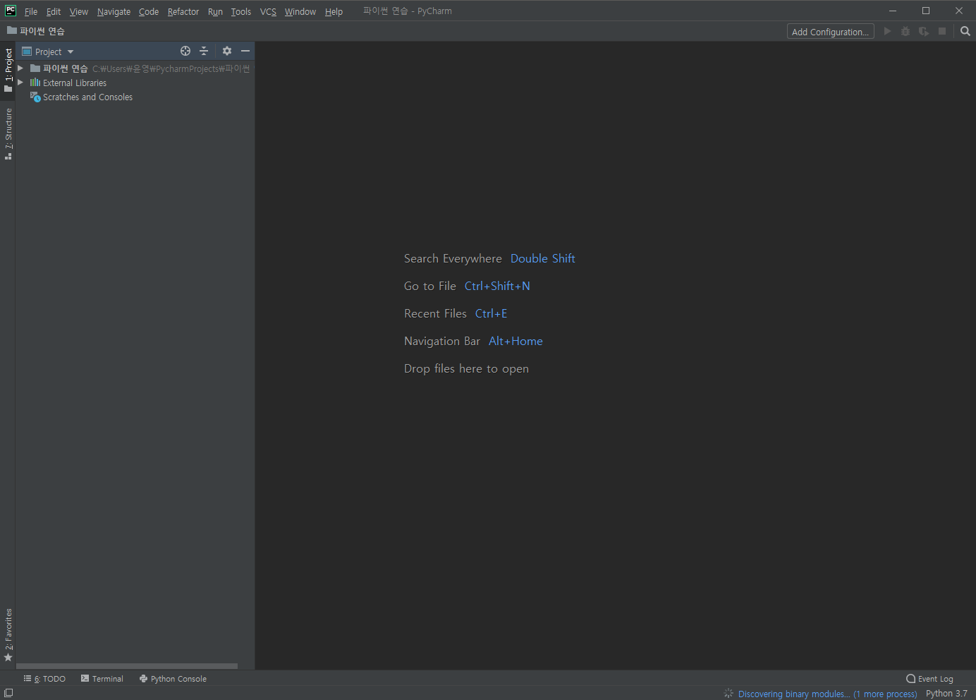Open the Code menu
Viewport: 976px width, 700px height.
tap(149, 11)
